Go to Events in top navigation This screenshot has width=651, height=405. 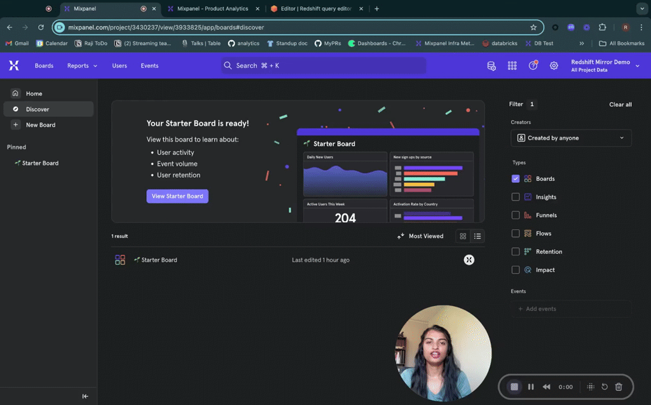tap(149, 65)
